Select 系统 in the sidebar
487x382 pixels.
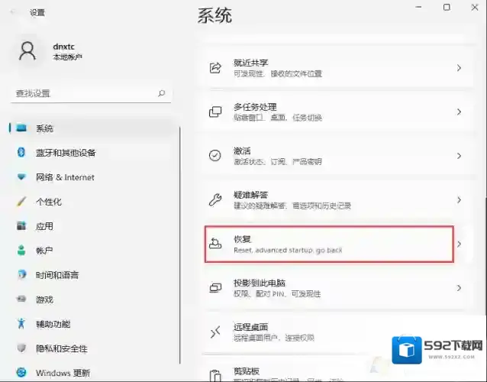click(x=44, y=128)
